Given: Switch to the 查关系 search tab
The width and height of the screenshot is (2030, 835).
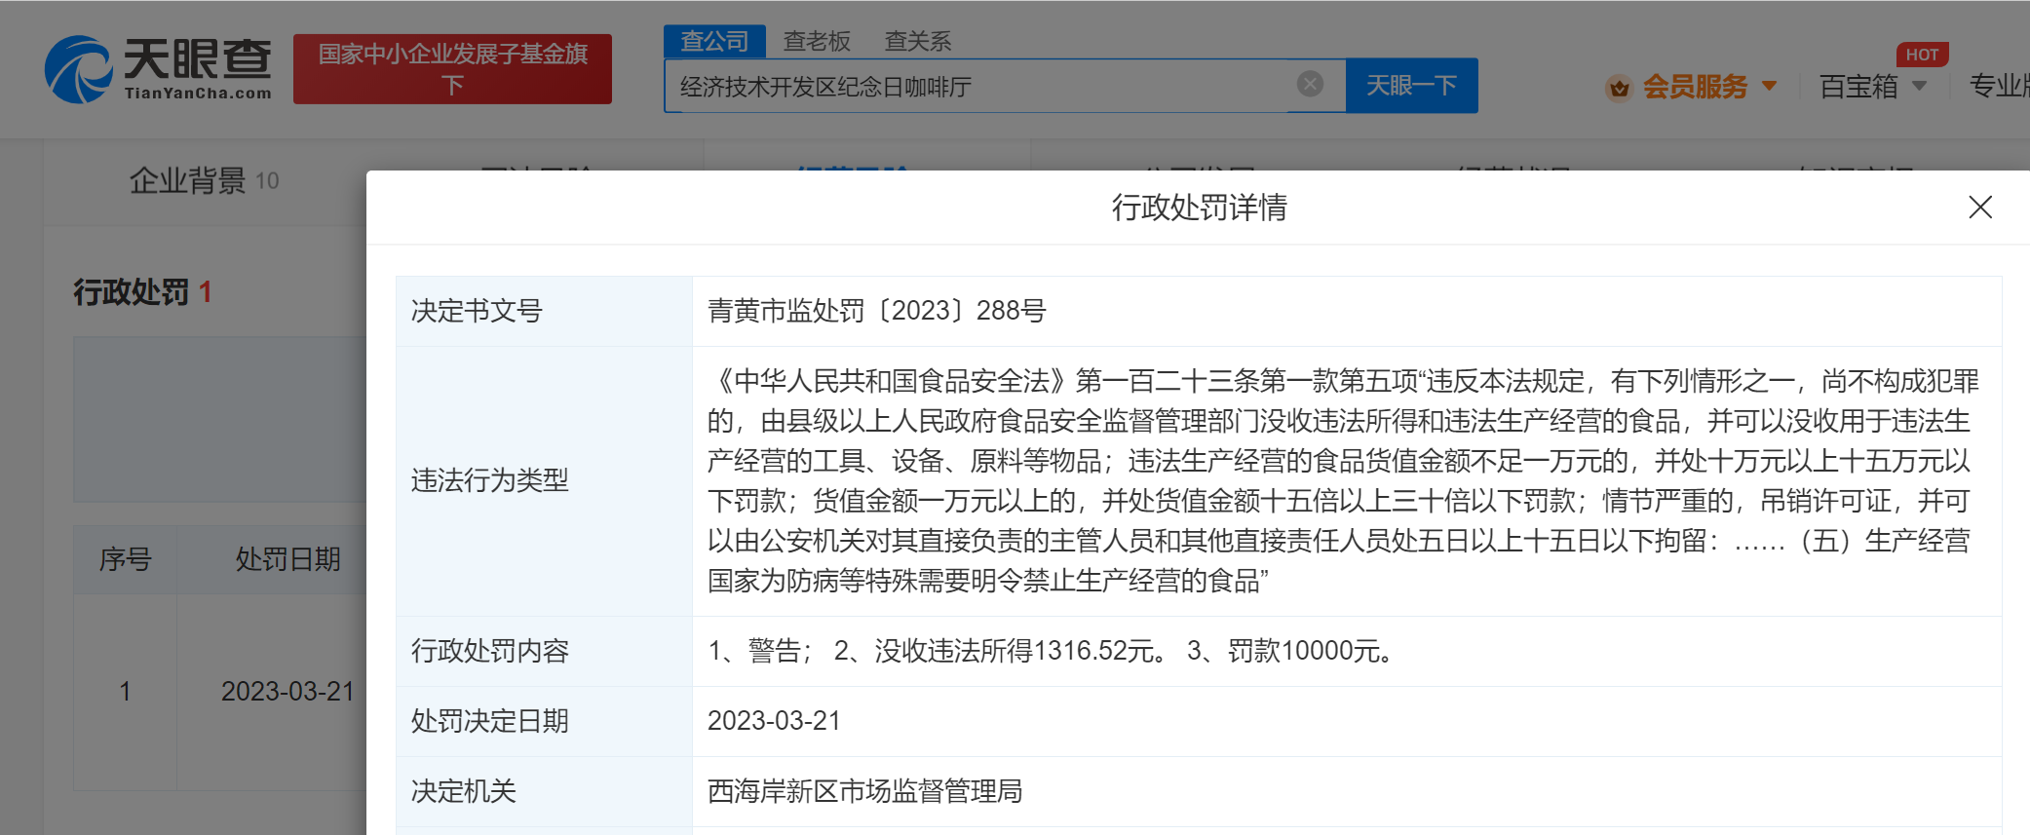Looking at the screenshot, I should 917,41.
